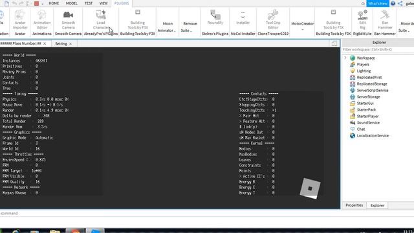Viewport: 414px width, 233px height.
Task: Open the Edit Rig plugin
Action: pyautogui.click(x=362, y=20)
